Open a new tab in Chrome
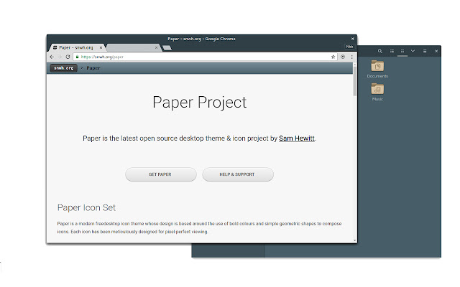Viewport: 460px width, 287px height. tap(167, 48)
